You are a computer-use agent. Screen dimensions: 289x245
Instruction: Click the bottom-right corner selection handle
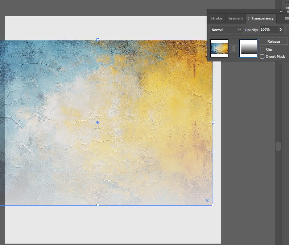213,205
